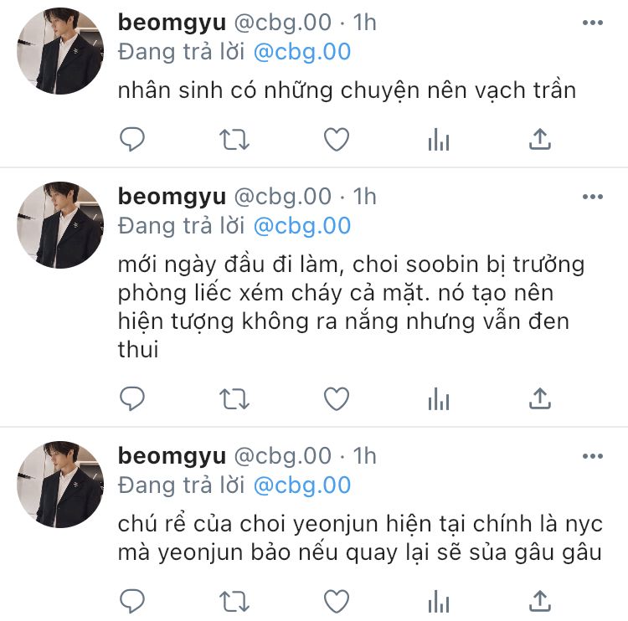Image resolution: width=628 pixels, height=621 pixels.
Task: Like the tweet about choi soobin
Action: coord(337,398)
